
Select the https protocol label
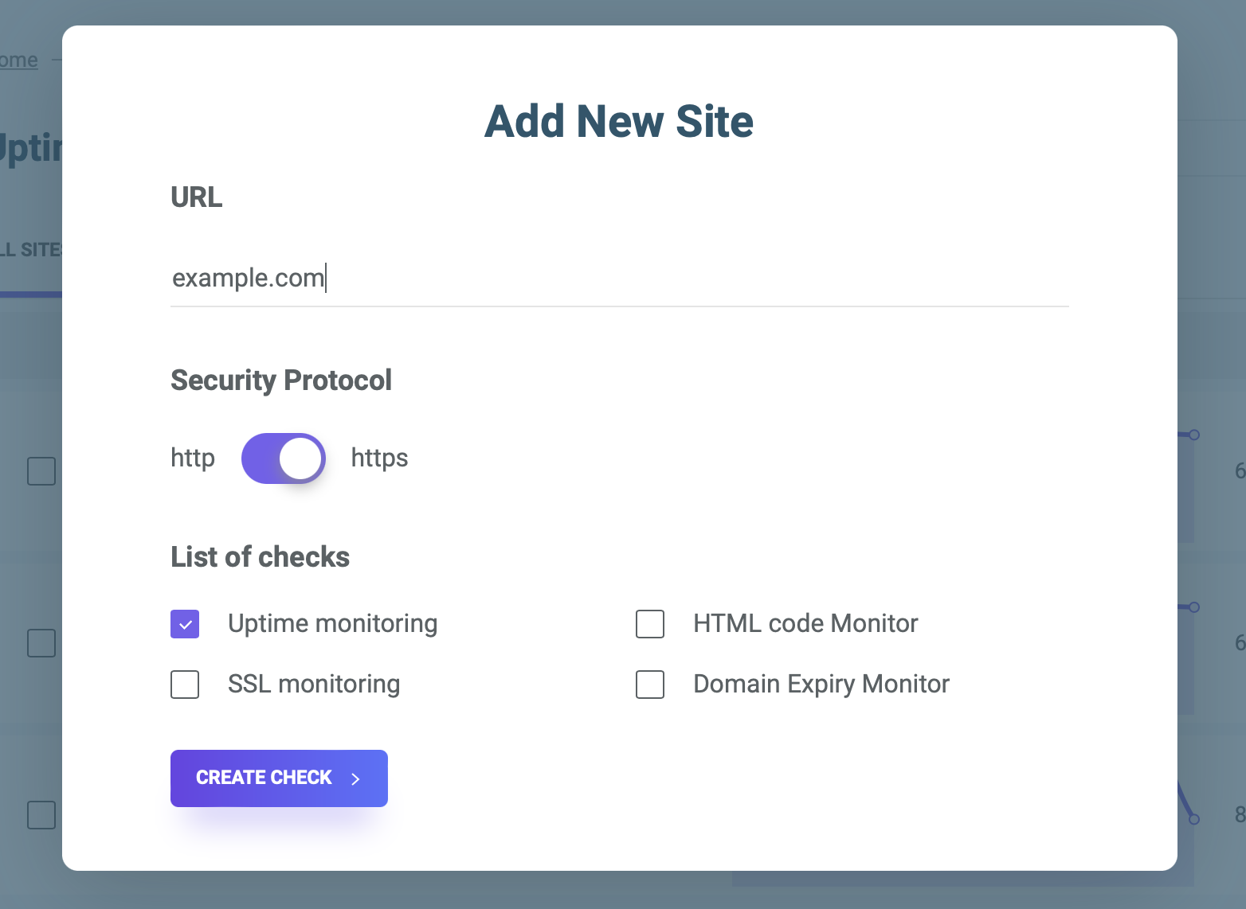[x=379, y=458]
